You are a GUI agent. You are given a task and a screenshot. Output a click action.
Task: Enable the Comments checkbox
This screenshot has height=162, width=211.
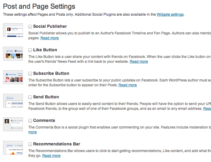30,121
